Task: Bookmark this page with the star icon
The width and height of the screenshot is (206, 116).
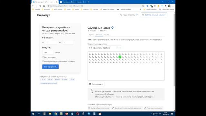Action: coord(143,6)
